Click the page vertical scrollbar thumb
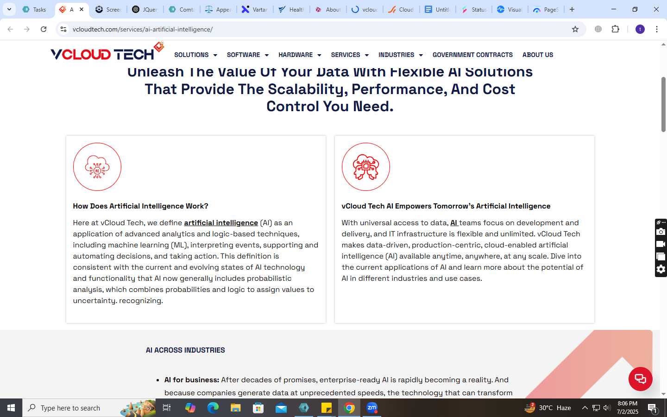The height and width of the screenshot is (417, 667). pos(663,104)
